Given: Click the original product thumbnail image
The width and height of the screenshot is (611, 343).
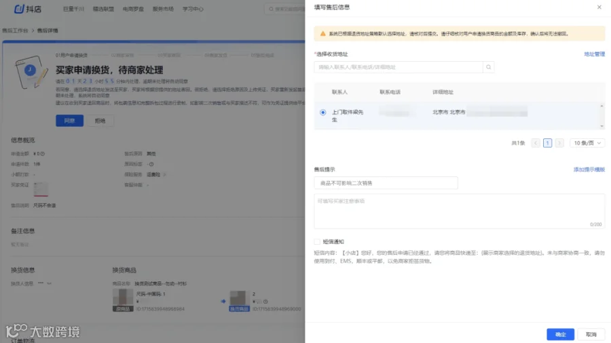Looking at the screenshot, I should pos(123,298).
